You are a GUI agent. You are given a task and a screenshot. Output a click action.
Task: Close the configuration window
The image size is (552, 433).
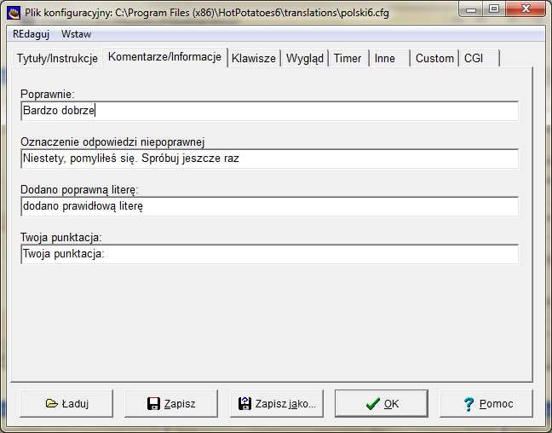point(526,9)
